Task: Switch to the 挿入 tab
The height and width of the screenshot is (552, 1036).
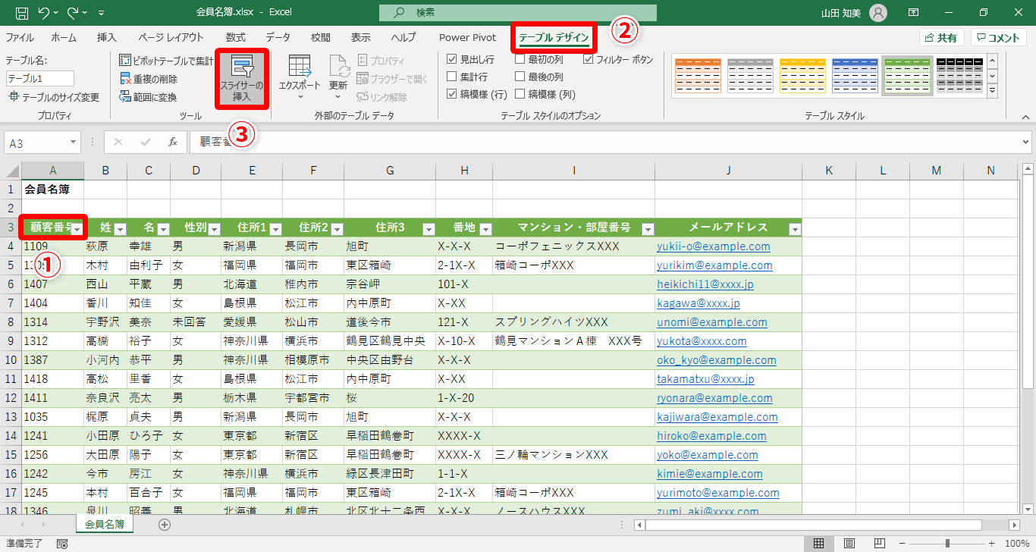Action: (107, 38)
